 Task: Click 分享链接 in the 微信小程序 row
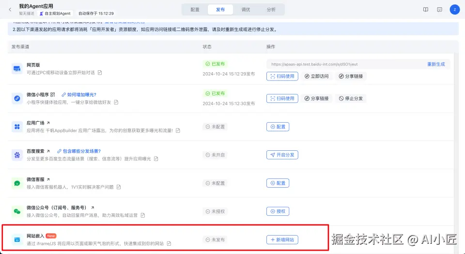click(x=317, y=98)
